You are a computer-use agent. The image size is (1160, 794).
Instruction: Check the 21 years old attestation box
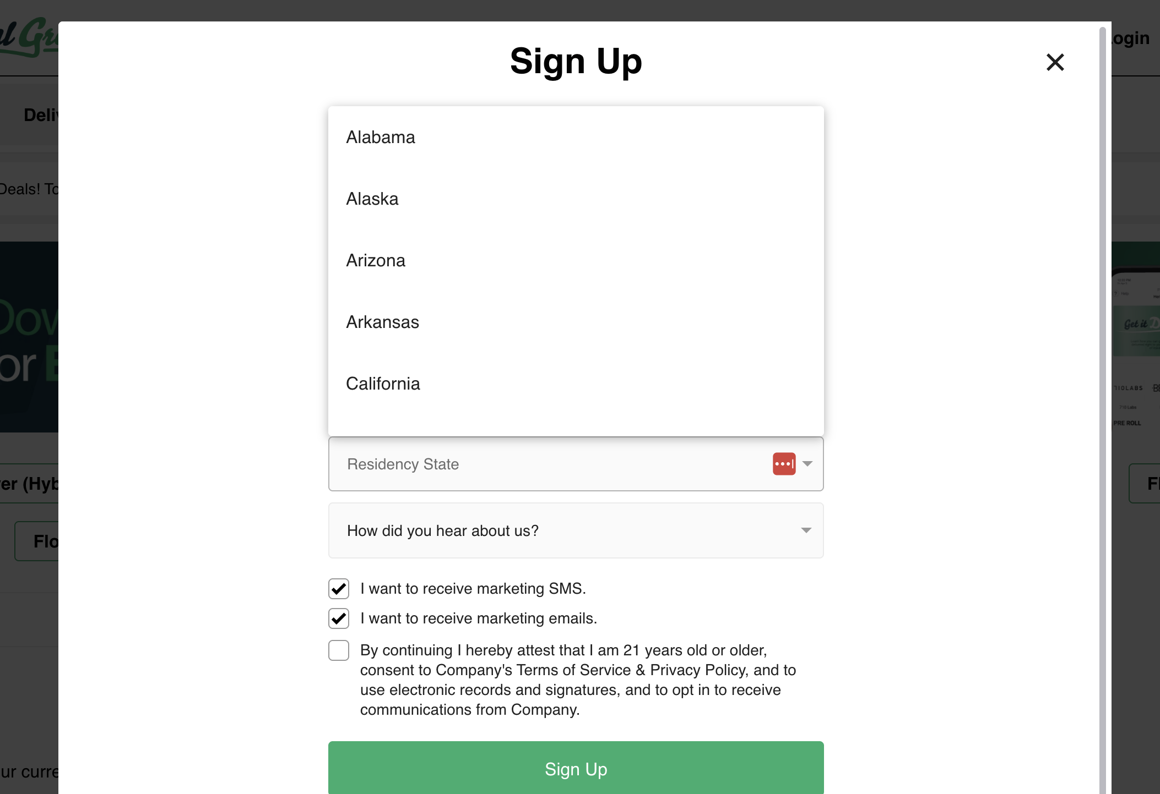pos(339,650)
